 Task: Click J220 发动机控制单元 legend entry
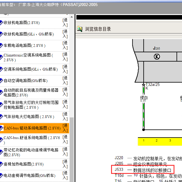(148, 158)
